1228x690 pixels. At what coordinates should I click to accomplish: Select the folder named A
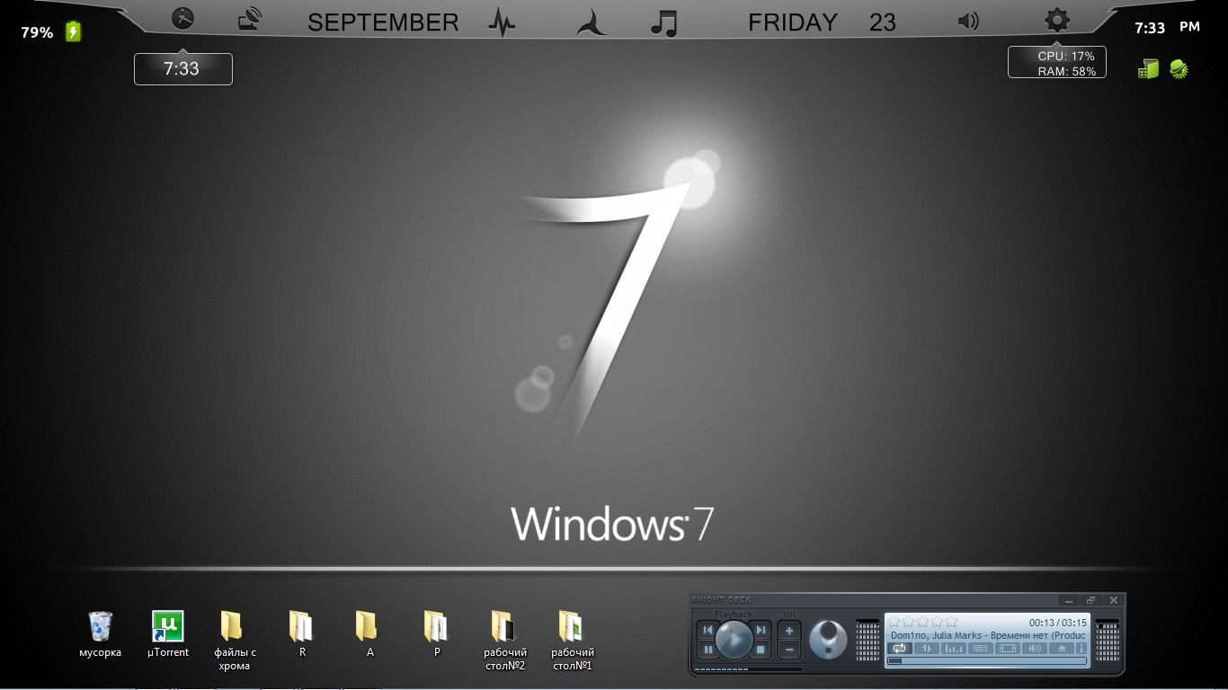tap(369, 633)
